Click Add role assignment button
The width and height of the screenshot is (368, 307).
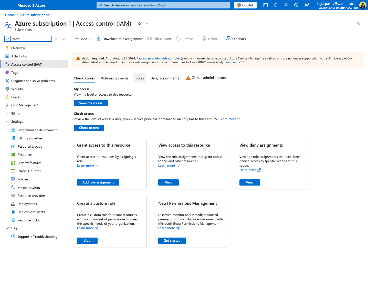coord(98,182)
